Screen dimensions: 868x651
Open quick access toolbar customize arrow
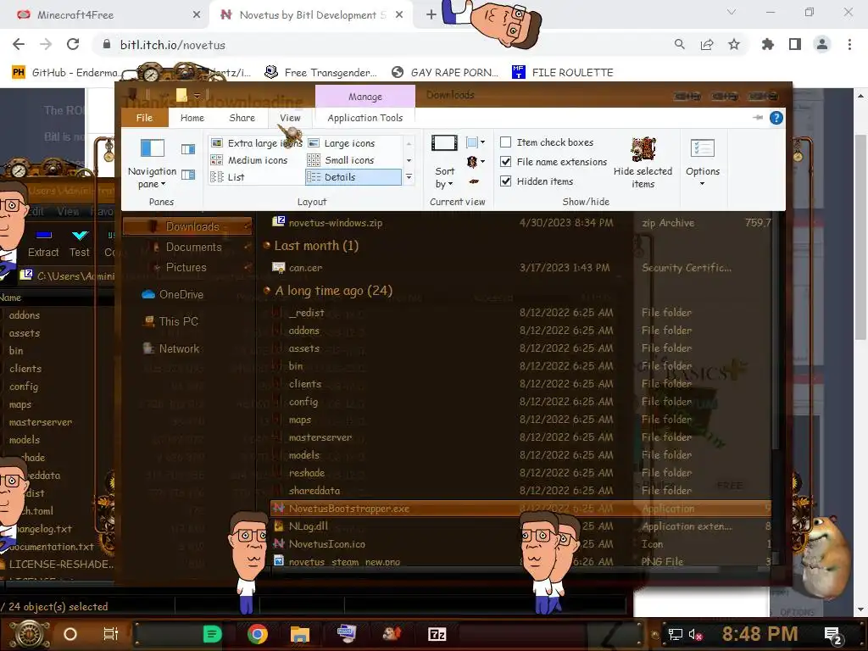click(x=197, y=96)
